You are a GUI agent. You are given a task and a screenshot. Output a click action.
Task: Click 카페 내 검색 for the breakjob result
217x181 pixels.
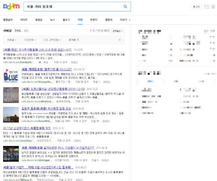click(61, 62)
